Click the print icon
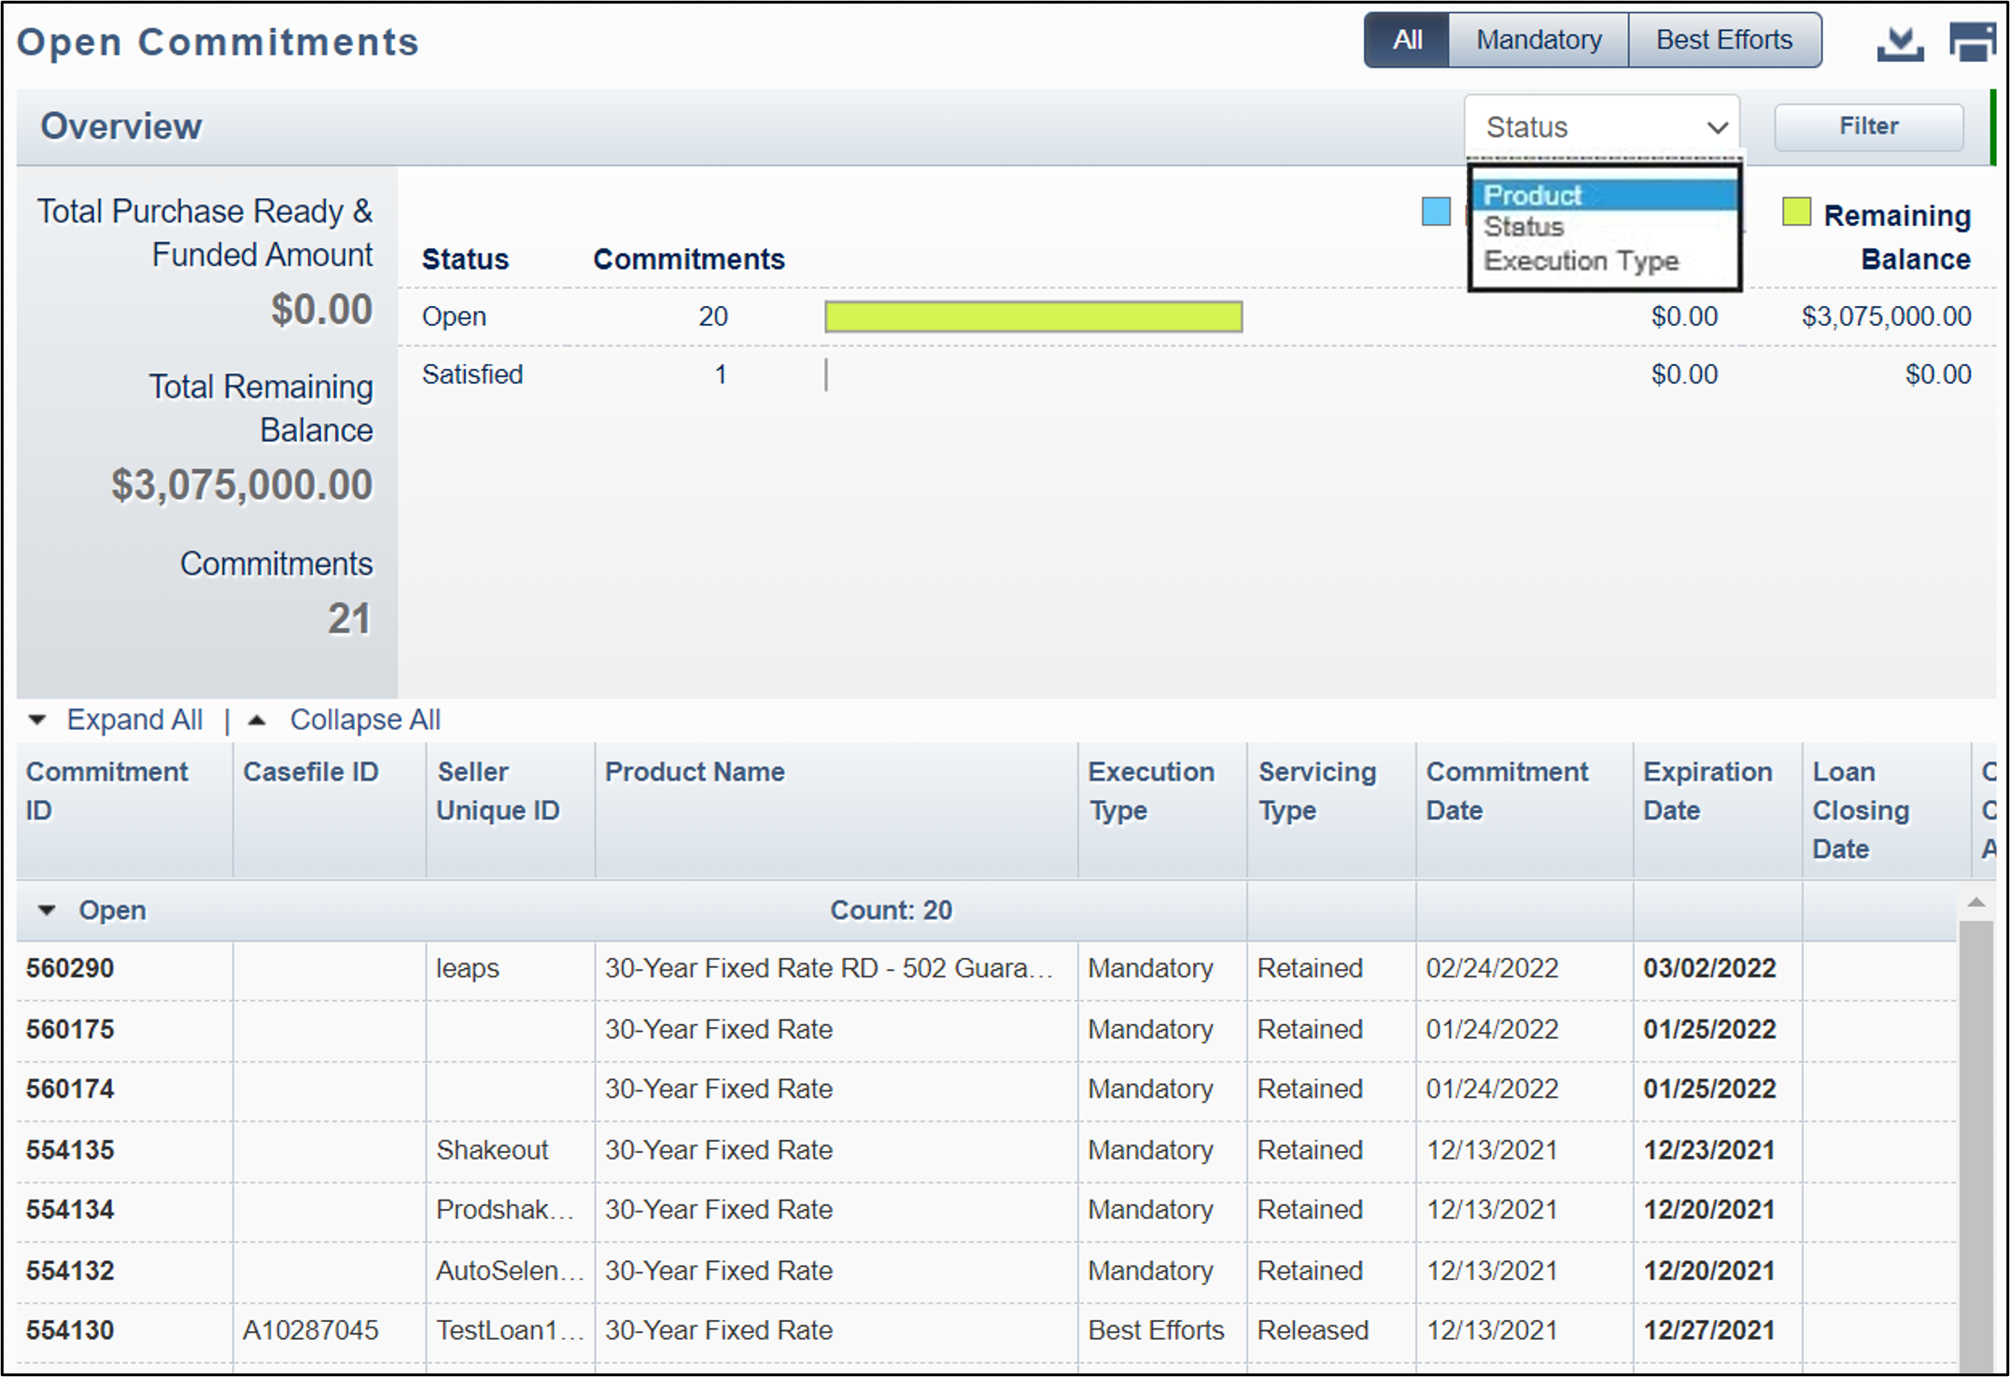The image size is (2010, 1377). coord(1973,41)
